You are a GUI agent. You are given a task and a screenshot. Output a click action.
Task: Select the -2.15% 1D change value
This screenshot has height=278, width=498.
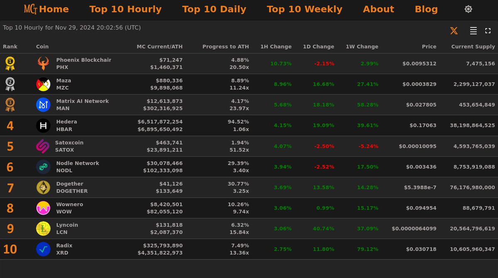[324, 63]
